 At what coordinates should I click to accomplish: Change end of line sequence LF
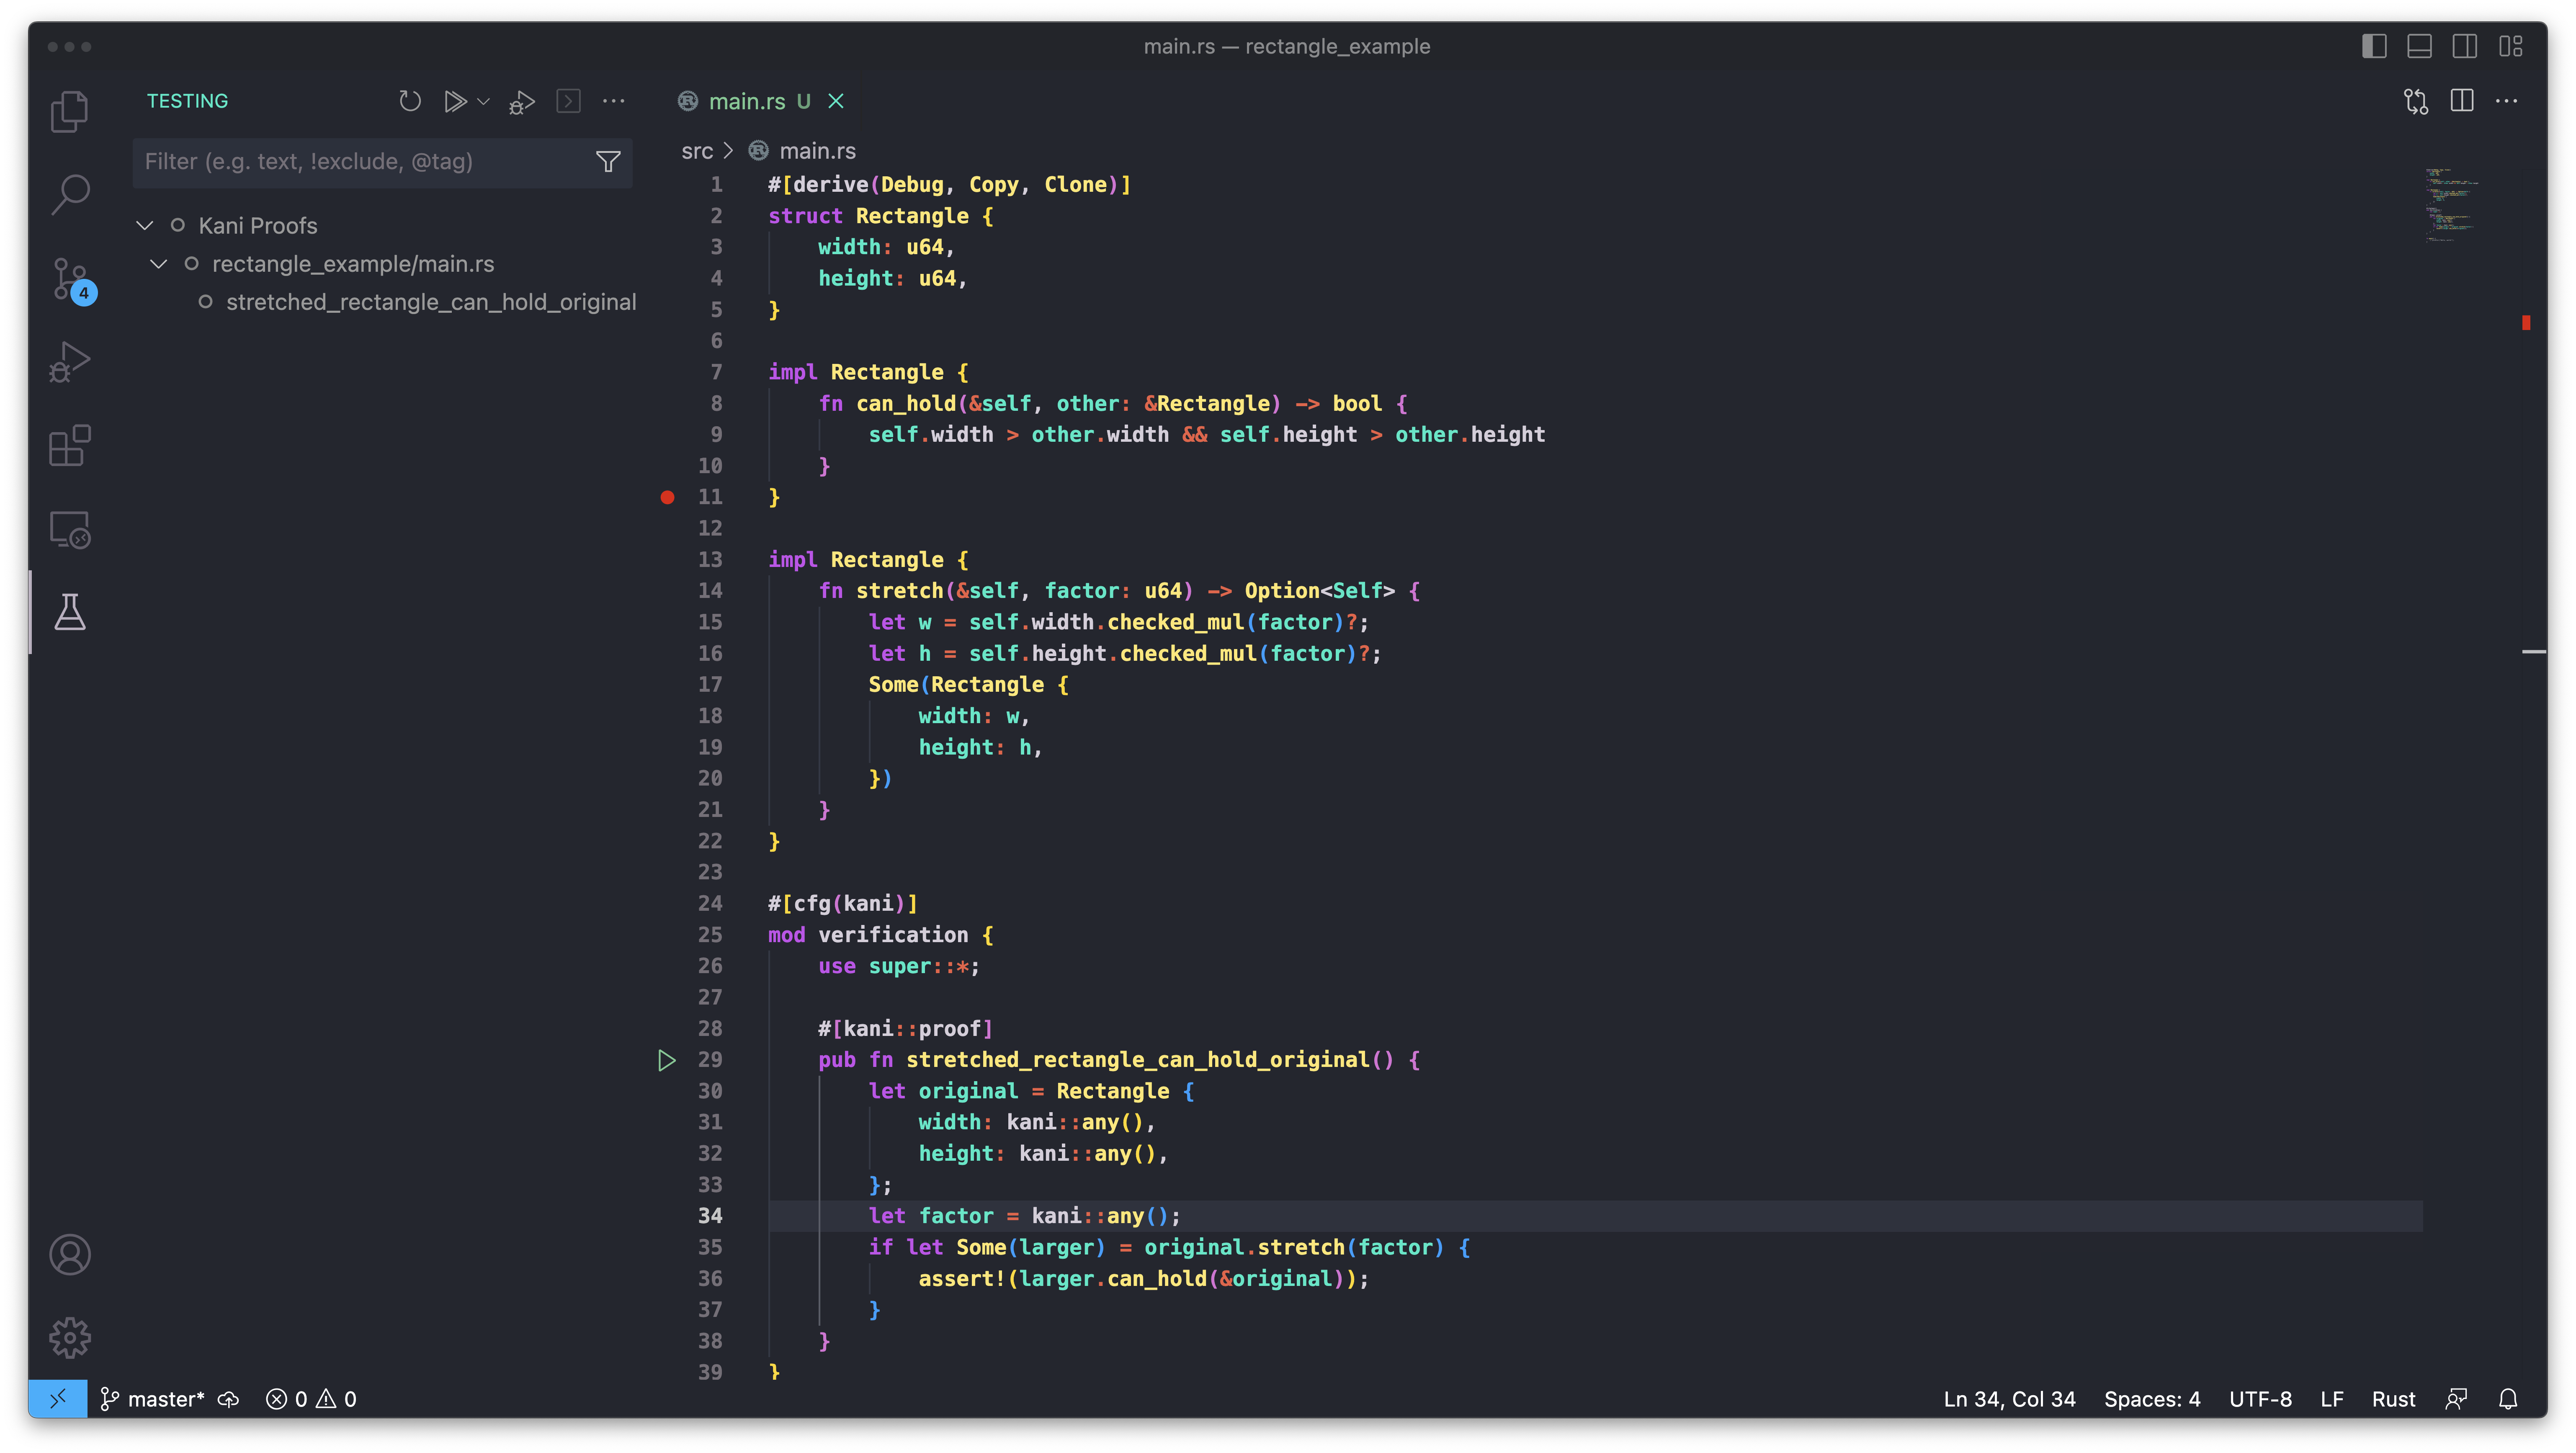[2332, 1399]
